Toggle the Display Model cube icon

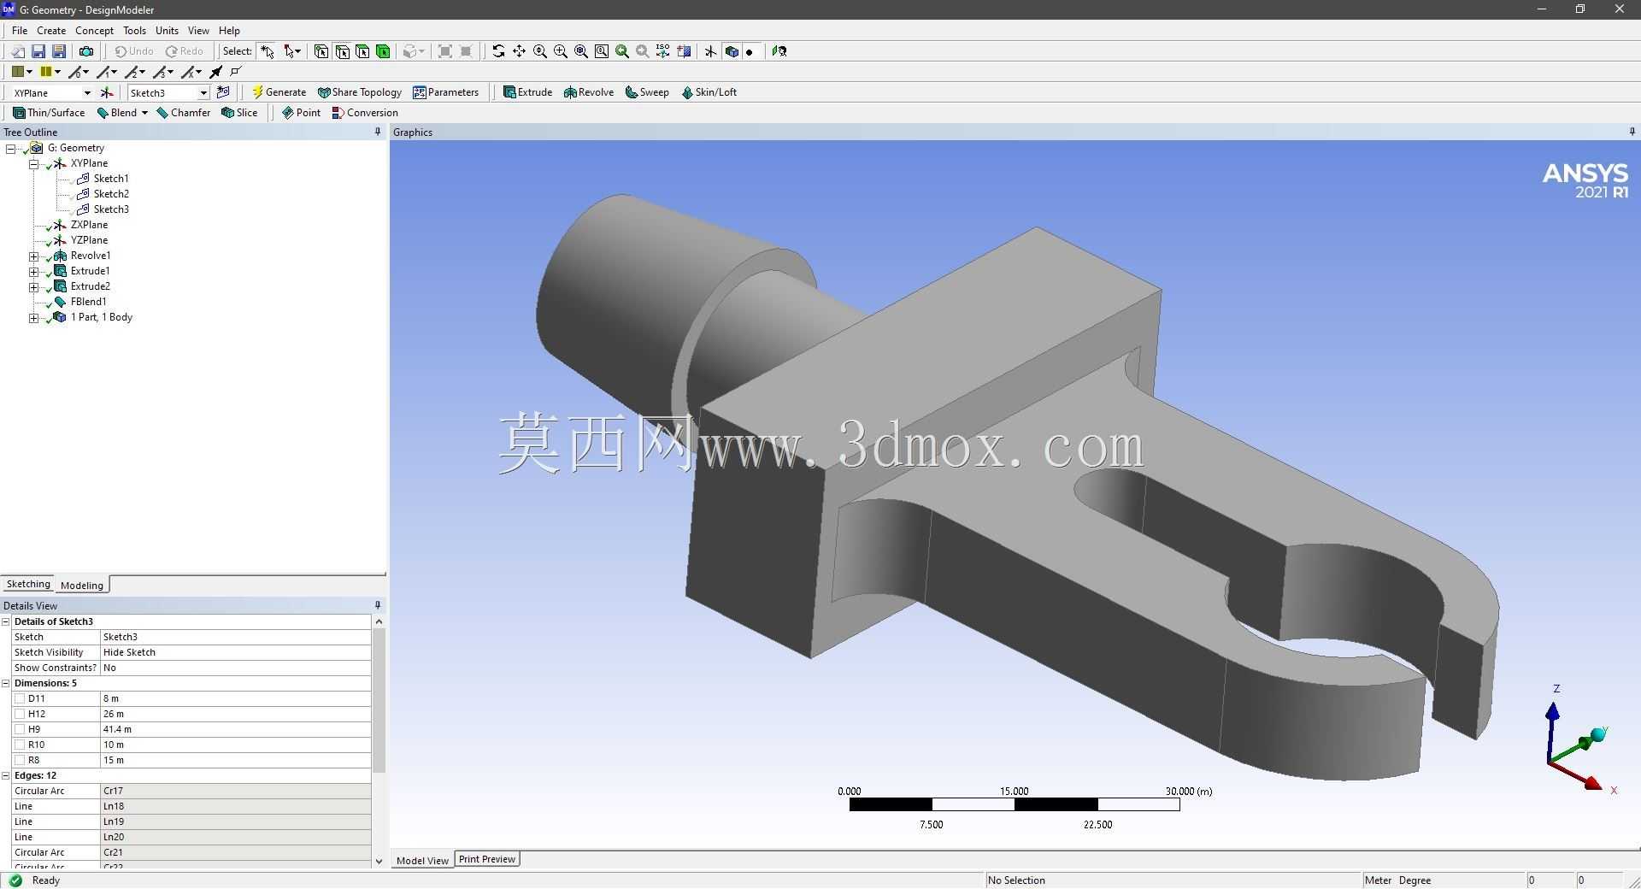tap(732, 51)
